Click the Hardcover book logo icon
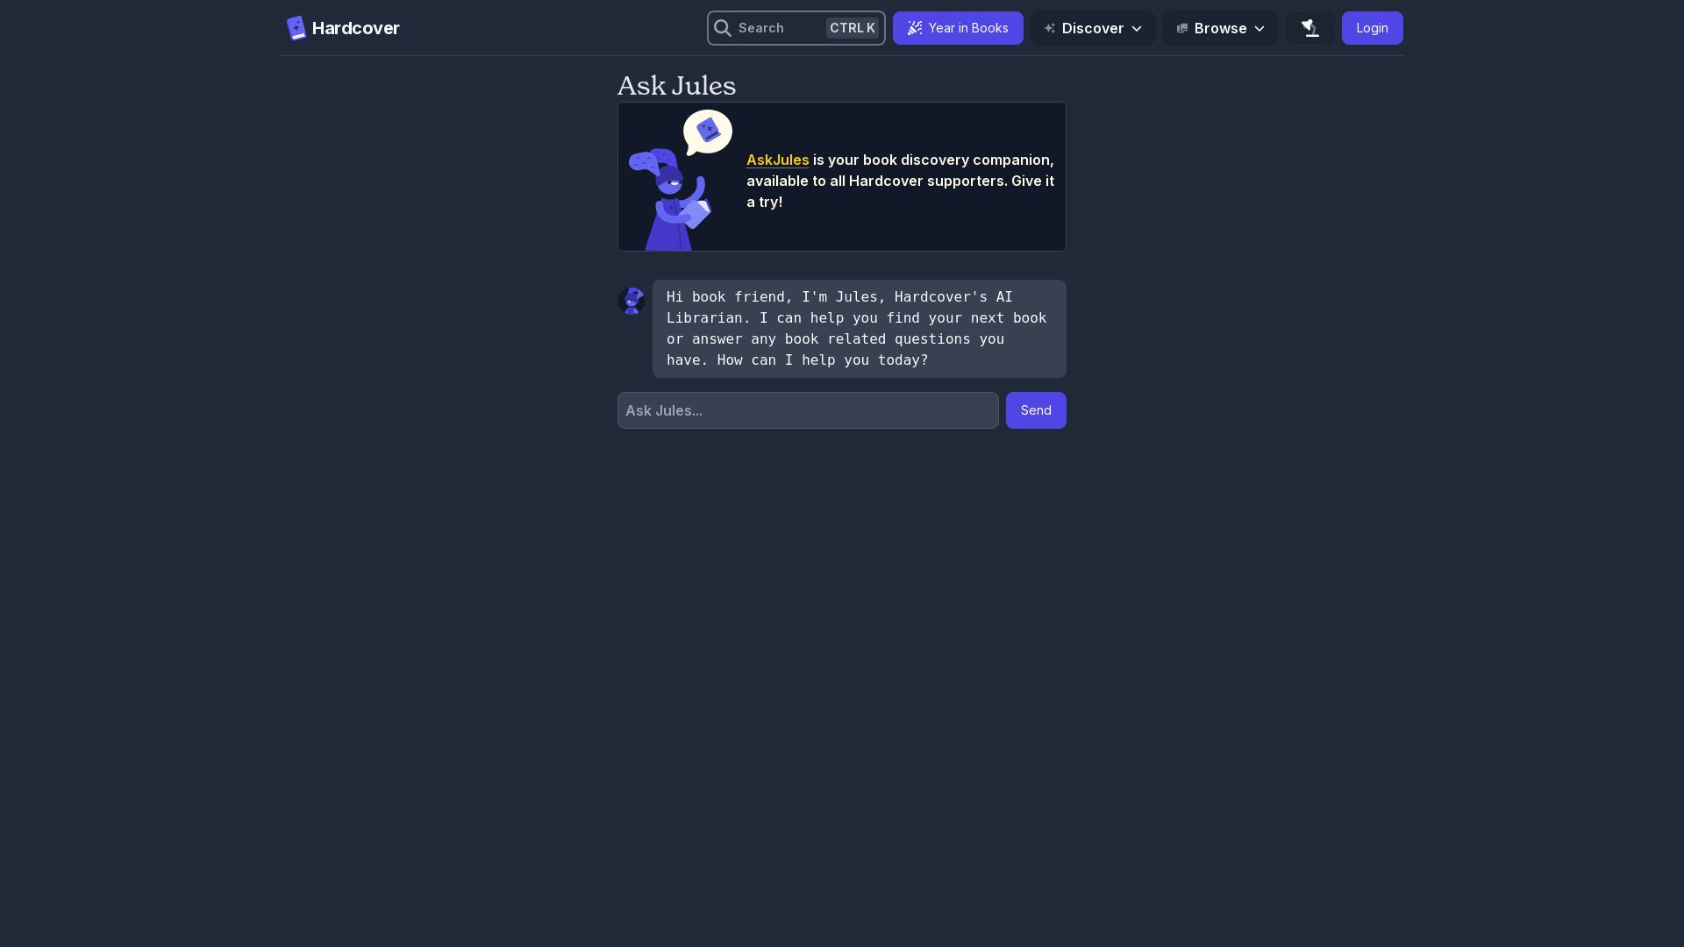1684x947 pixels. tap(296, 28)
